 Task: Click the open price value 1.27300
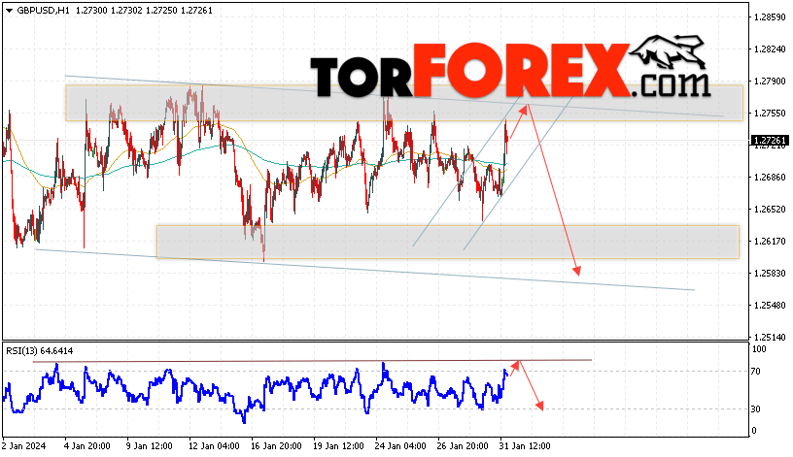pos(91,11)
